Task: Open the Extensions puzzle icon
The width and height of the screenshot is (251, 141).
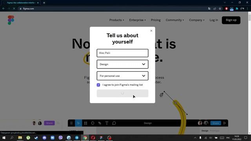Action: point(237,9)
